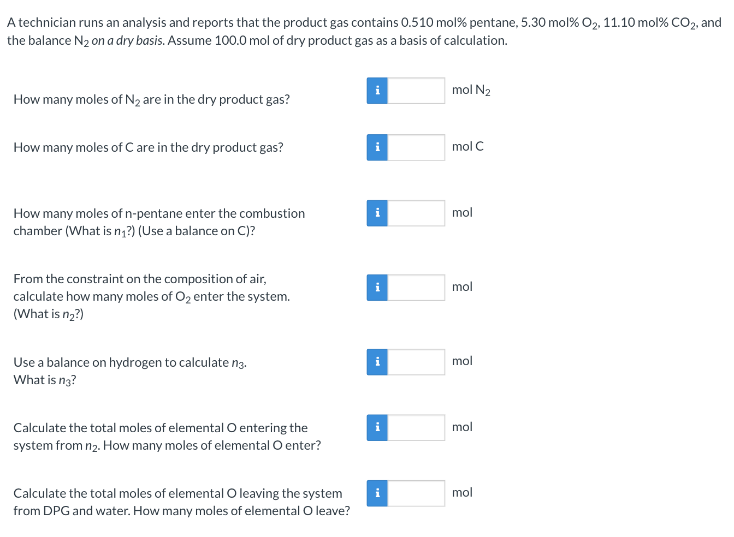Click the info icon for elemental O leaving question
The height and width of the screenshot is (537, 734).
[376, 493]
